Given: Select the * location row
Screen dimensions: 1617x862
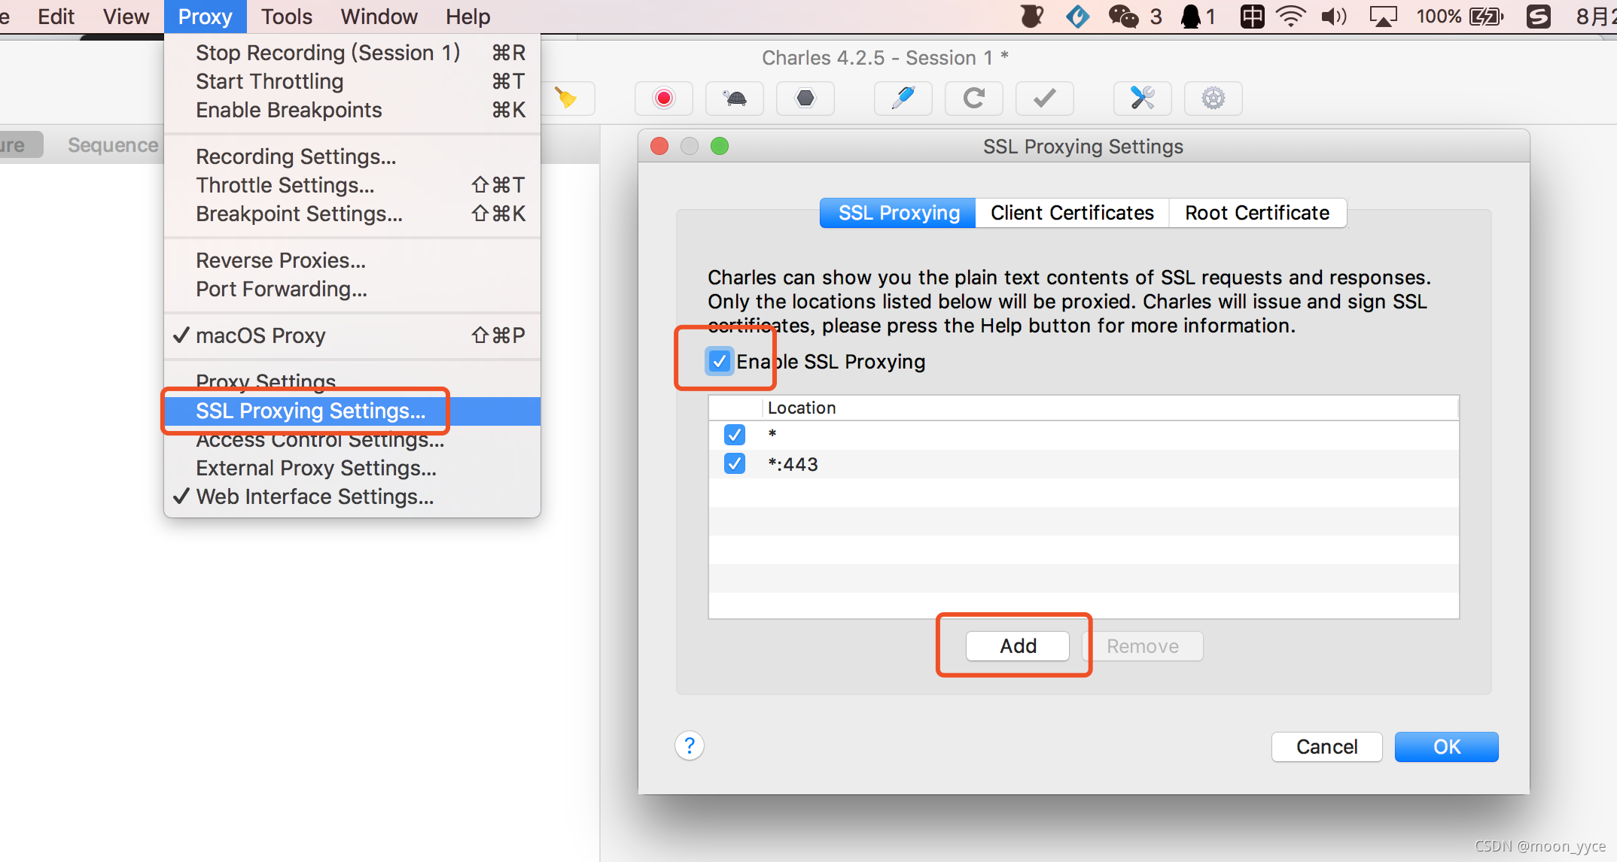Looking at the screenshot, I should (x=1083, y=435).
